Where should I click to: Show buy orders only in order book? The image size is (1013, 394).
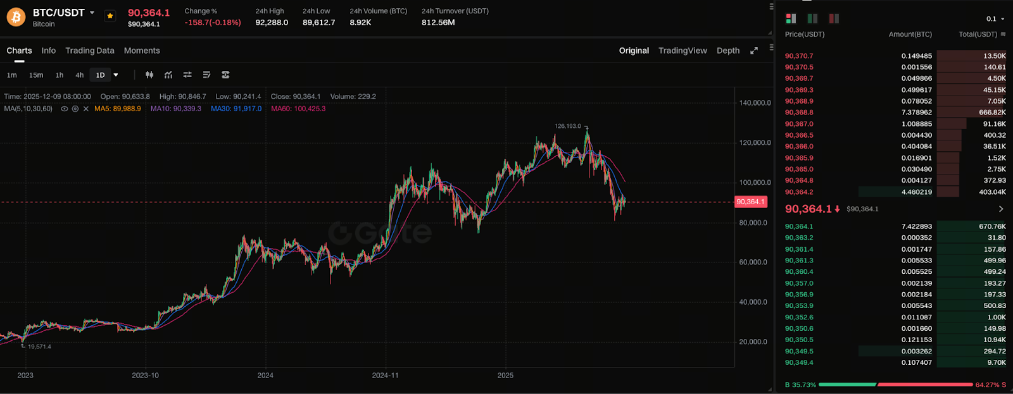(x=812, y=19)
